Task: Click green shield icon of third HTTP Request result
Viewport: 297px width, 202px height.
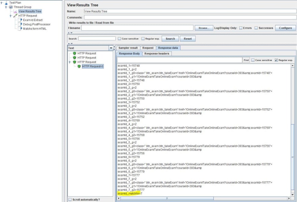Action: (75, 62)
